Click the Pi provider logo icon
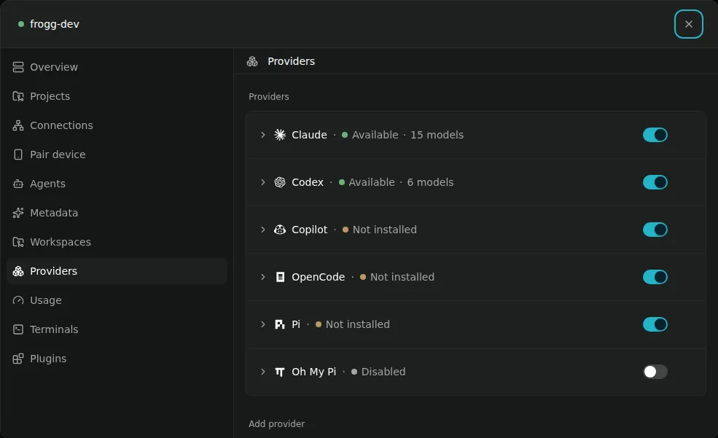This screenshot has height=438, width=718. coord(280,324)
